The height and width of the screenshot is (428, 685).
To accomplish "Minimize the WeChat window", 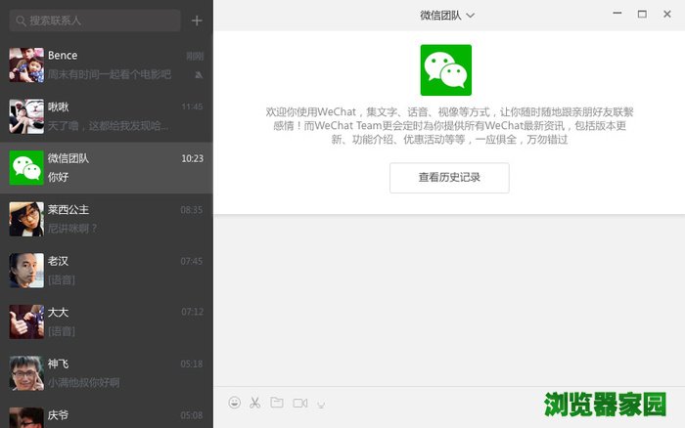I will pyautogui.click(x=617, y=14).
